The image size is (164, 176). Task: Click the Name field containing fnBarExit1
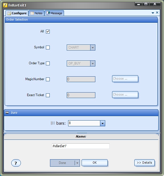[x=81, y=146]
